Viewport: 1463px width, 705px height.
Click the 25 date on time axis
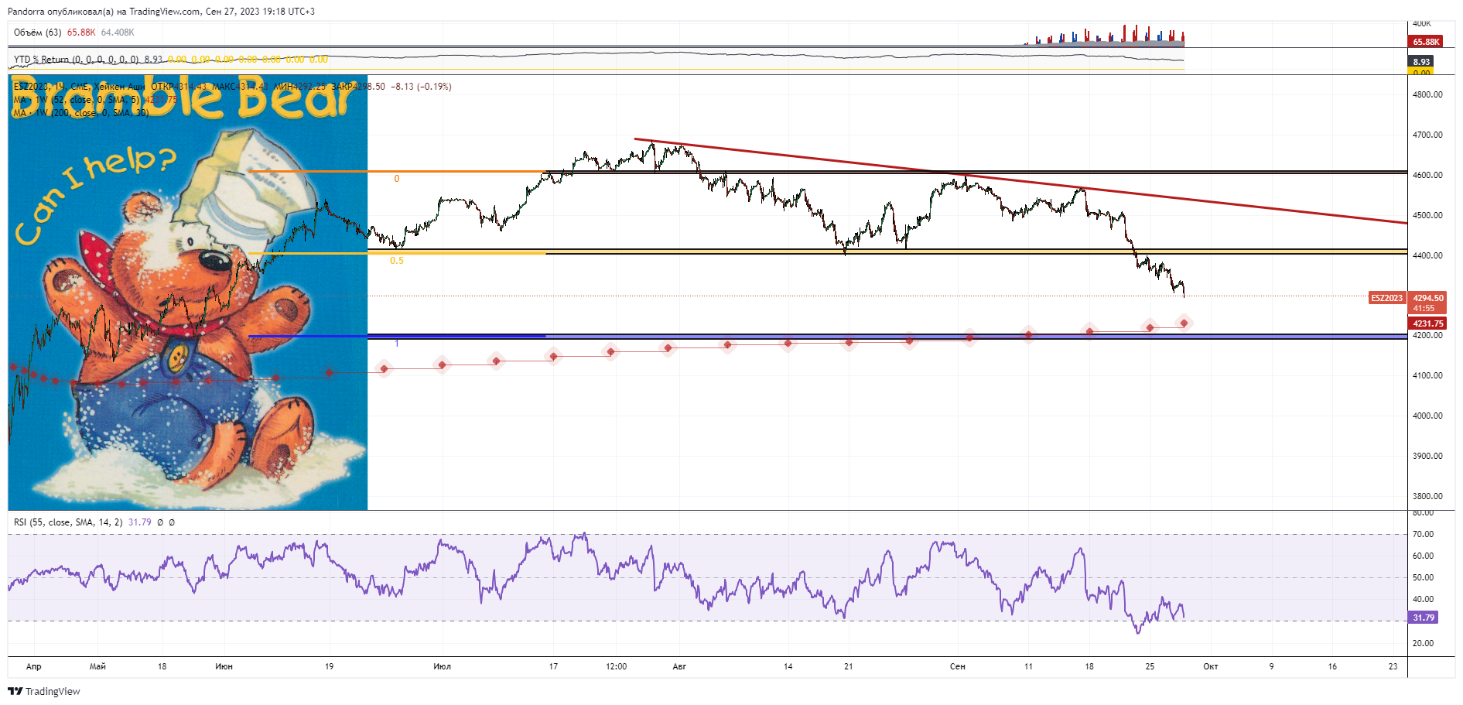pyautogui.click(x=1150, y=666)
